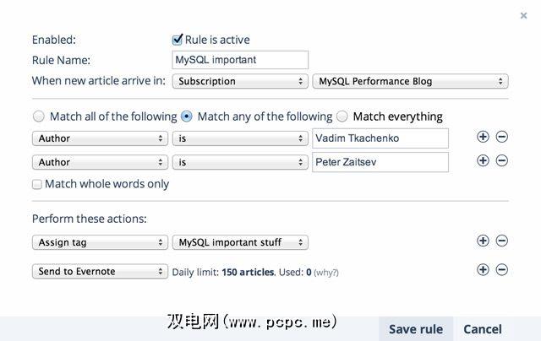Screen dimensions: 541x341
Task: Close the rule dialog with X
Action: (523, 15)
